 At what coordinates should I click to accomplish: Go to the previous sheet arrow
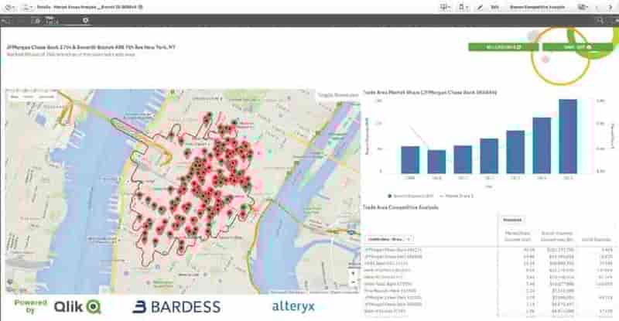(x=597, y=7)
